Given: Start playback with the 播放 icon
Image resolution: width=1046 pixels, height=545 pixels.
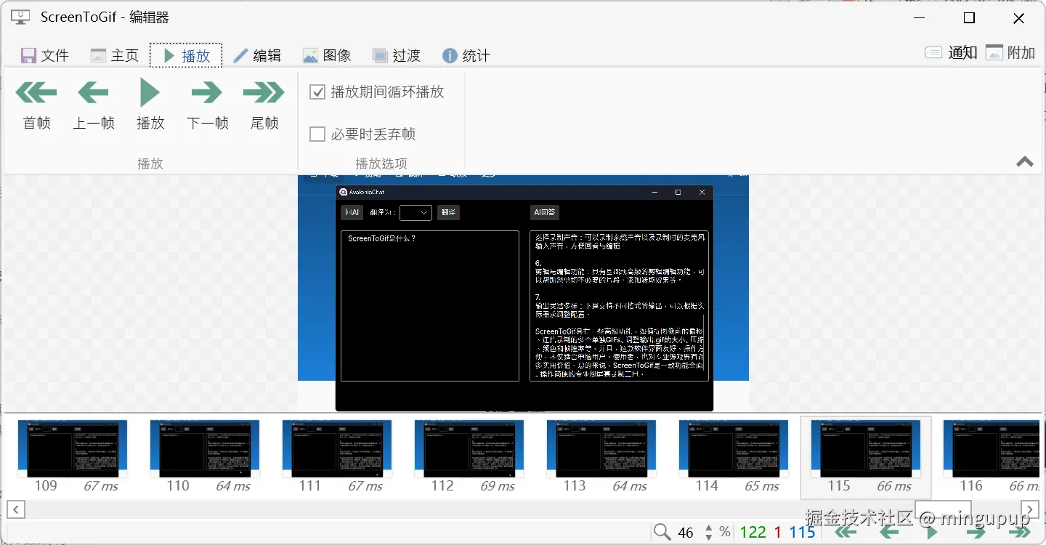Looking at the screenshot, I should point(150,92).
